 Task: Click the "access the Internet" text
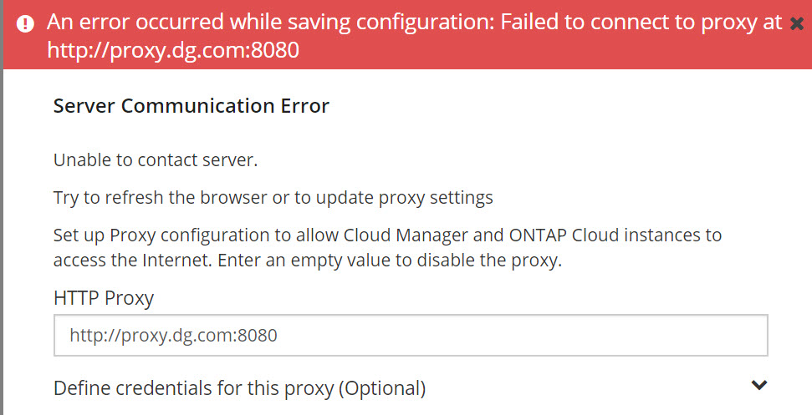click(131, 260)
